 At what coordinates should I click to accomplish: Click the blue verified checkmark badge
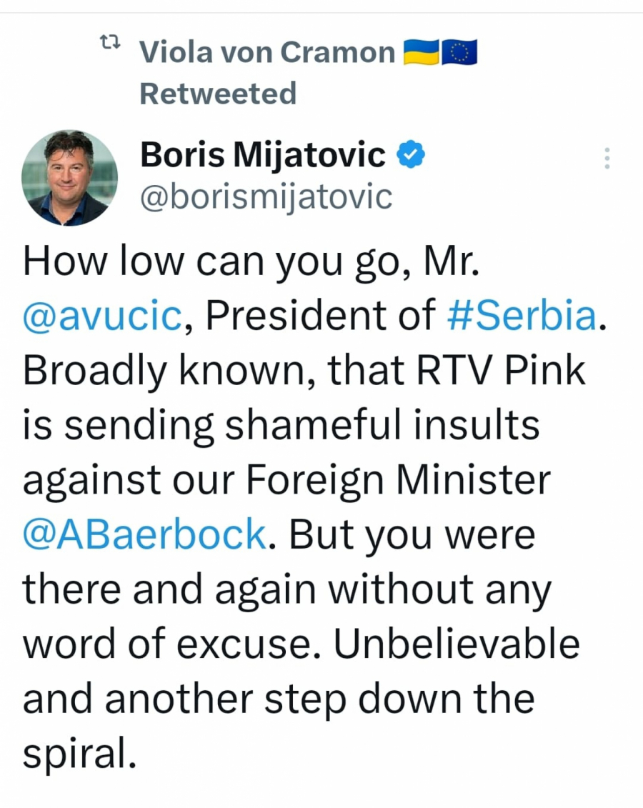pyautogui.click(x=411, y=155)
